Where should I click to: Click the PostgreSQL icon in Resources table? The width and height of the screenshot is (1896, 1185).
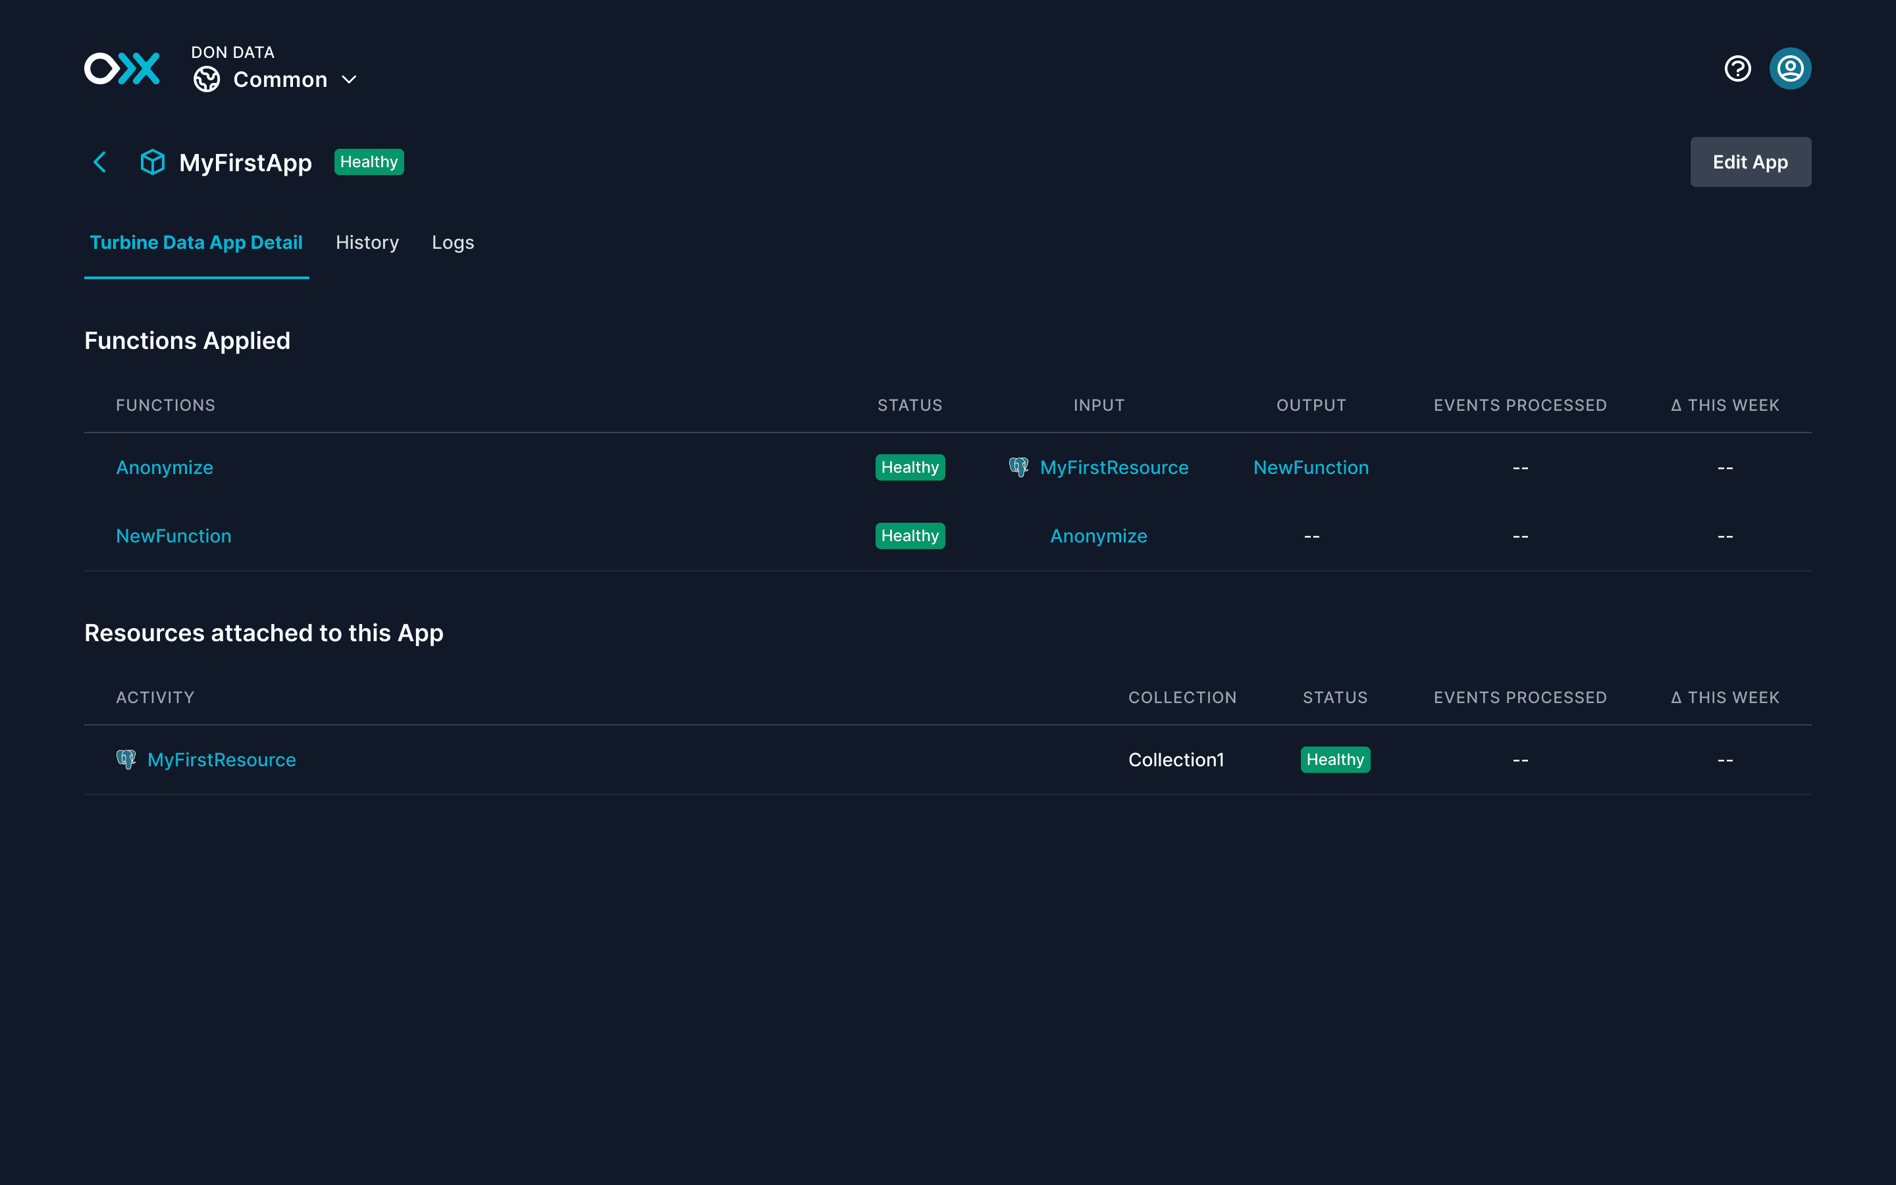(x=126, y=760)
